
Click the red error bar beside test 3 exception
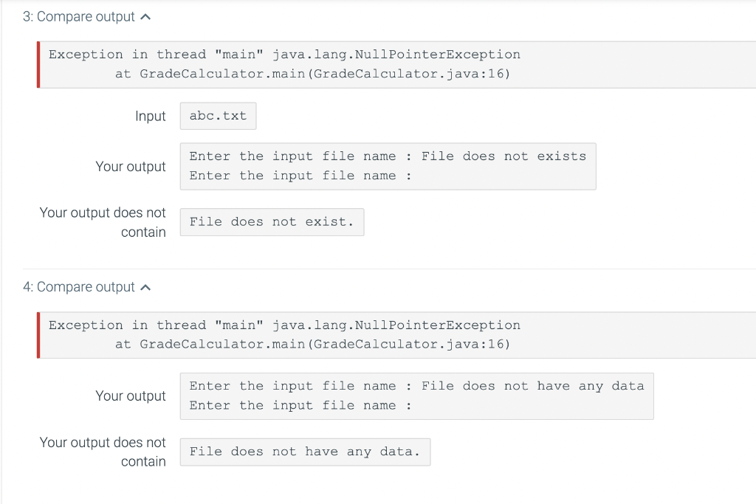38,64
